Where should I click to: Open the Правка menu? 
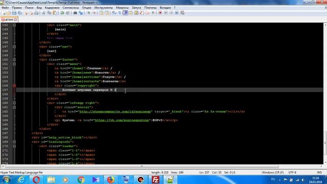click(17, 8)
